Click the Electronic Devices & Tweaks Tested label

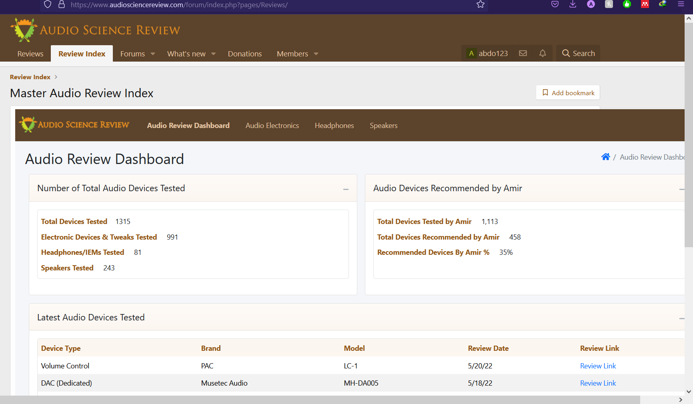(x=99, y=237)
